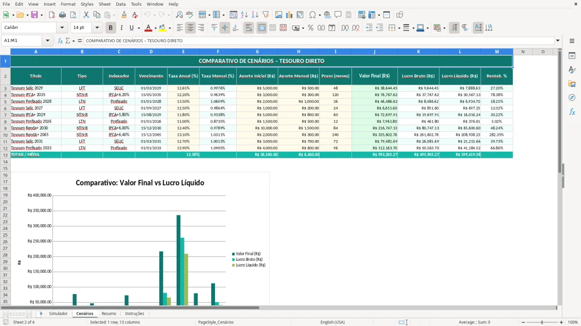Open font color dropdown arrow

pyautogui.click(x=155, y=28)
